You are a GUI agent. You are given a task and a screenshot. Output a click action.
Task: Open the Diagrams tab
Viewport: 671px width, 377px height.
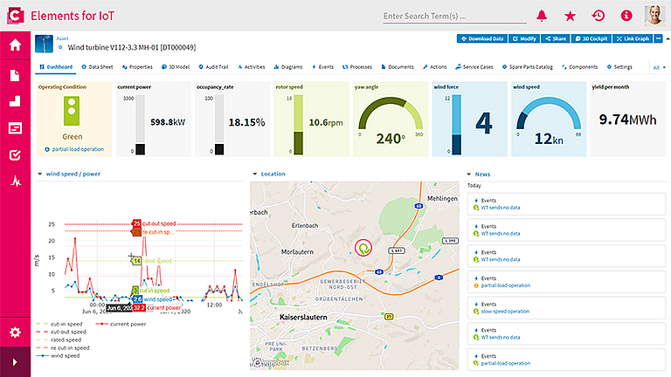[x=288, y=67]
